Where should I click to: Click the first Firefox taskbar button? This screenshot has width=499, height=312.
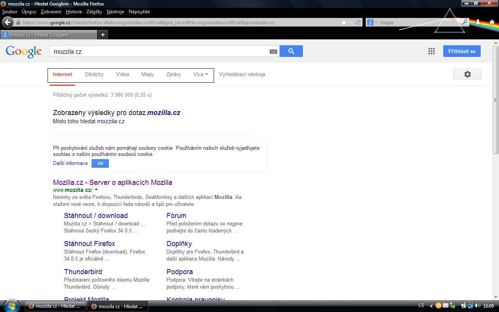tap(54, 306)
